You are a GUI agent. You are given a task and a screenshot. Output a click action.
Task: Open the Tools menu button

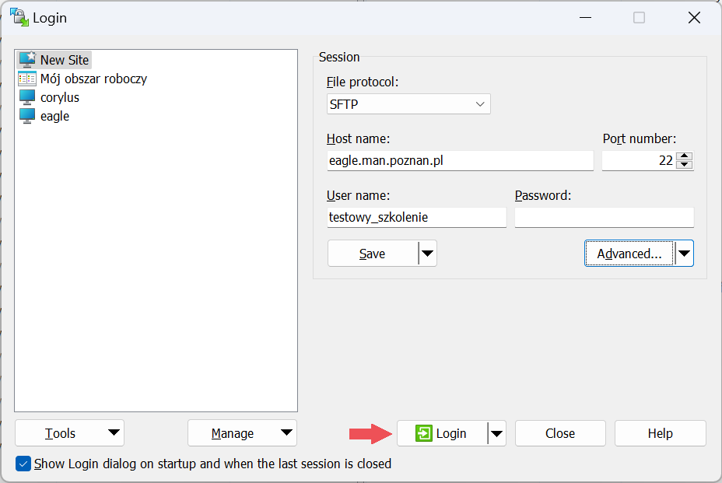tap(69, 433)
